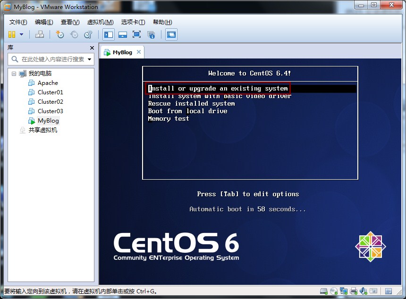Toggle the library sidebar view icon
The width and height of the screenshot is (406, 299).
coord(109,34)
